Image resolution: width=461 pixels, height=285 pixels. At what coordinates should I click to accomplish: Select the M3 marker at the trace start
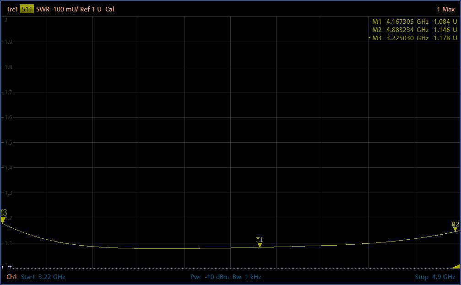[3, 220]
